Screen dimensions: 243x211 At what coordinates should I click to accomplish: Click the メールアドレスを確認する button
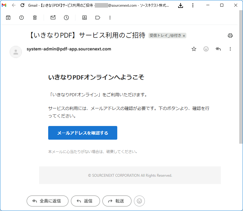click(83, 133)
